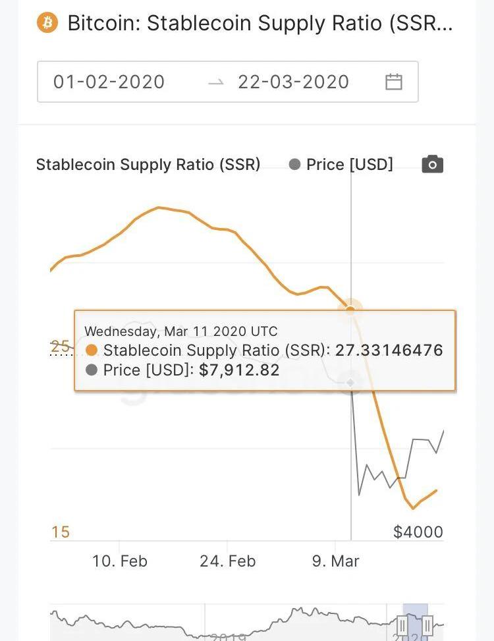Viewport: 494px width, 641px height.
Task: Click the 24. Feb x-axis label
Action: coord(228,561)
